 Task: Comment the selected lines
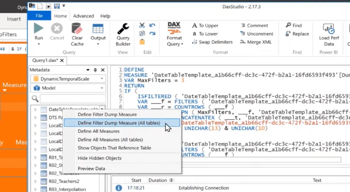click(254, 26)
